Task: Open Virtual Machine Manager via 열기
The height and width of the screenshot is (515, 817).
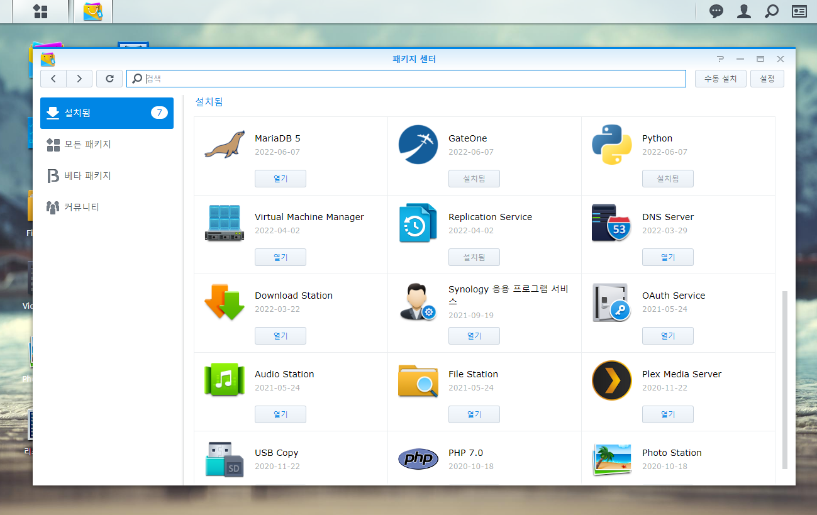Action: coord(281,257)
